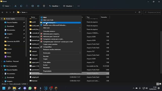Open Discord from the taskbar
This screenshot has width=162, height=91.
[25, 88]
